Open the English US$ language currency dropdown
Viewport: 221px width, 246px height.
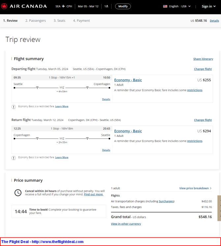pyautogui.click(x=177, y=6)
